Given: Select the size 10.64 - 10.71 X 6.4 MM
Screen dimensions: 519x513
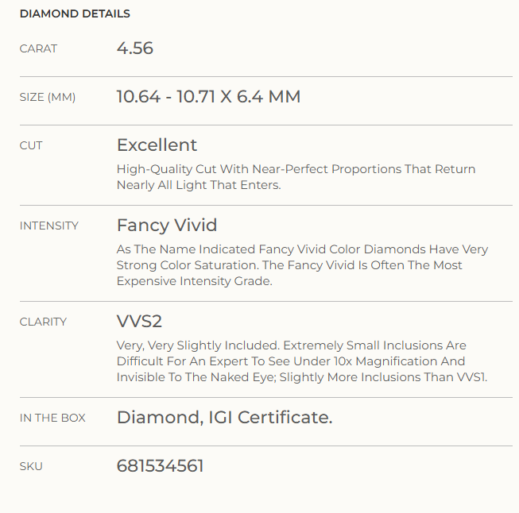Looking at the screenshot, I should pos(208,97).
